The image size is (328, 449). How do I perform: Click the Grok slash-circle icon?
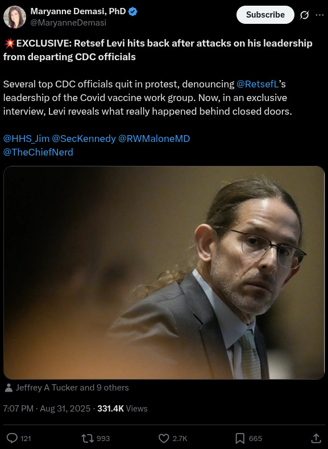tap(304, 15)
